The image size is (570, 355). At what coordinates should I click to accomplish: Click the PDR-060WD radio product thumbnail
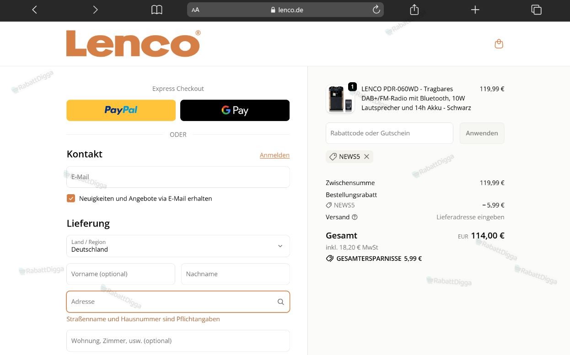coord(340,99)
